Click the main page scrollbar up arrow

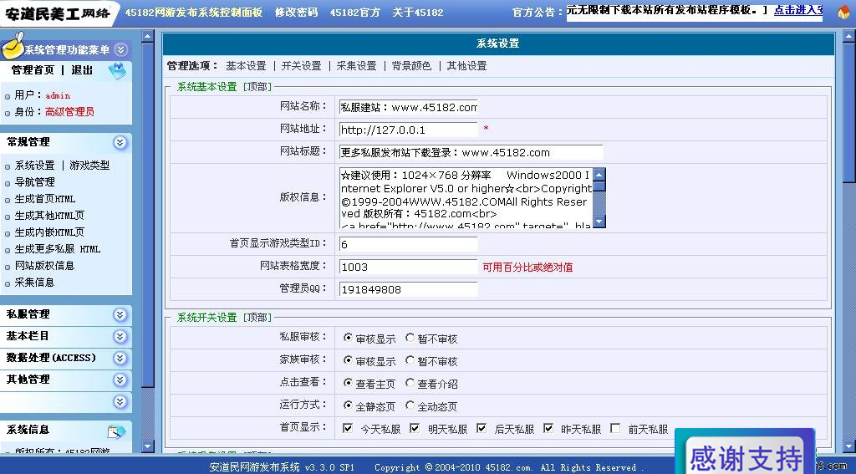point(849,37)
